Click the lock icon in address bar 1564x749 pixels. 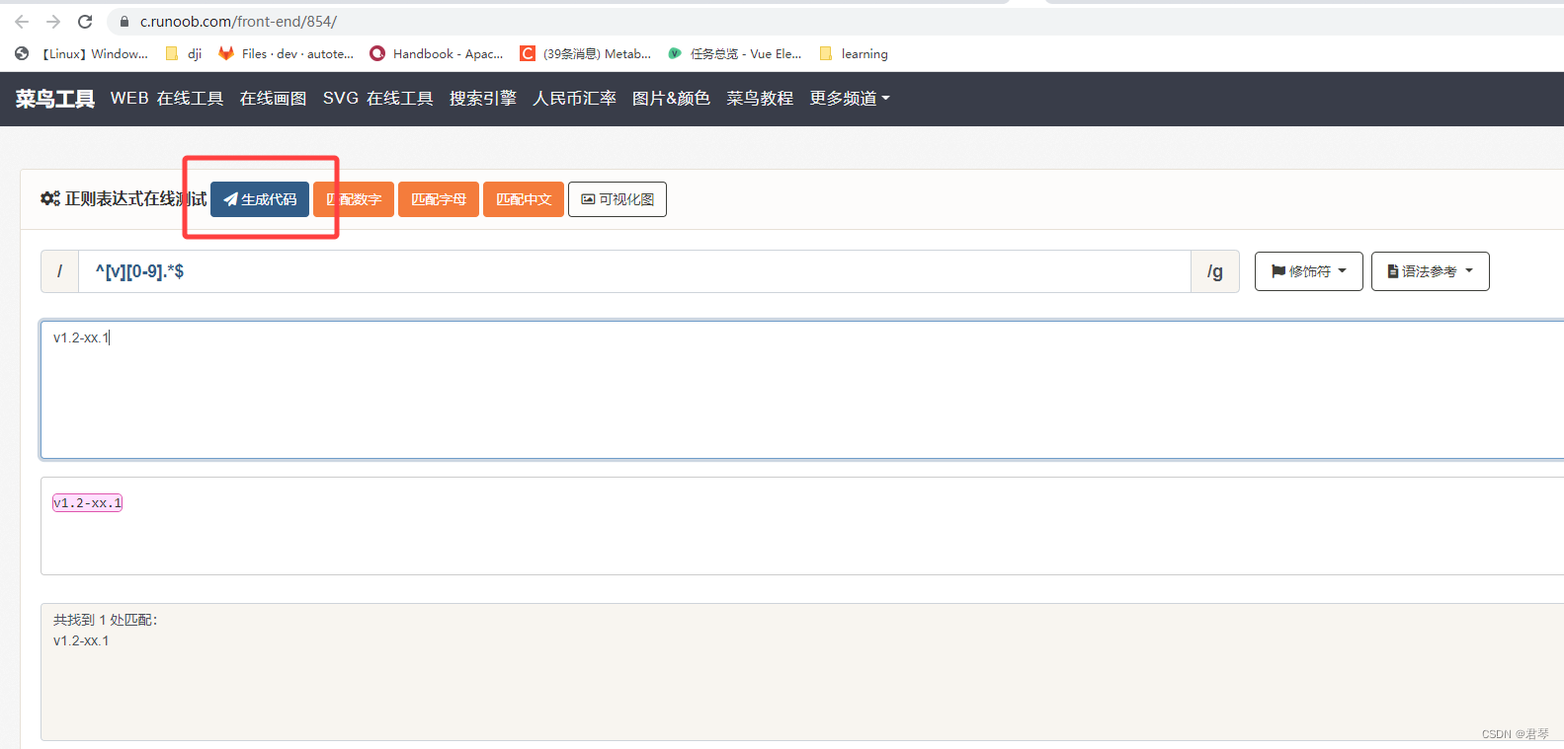pyautogui.click(x=124, y=21)
